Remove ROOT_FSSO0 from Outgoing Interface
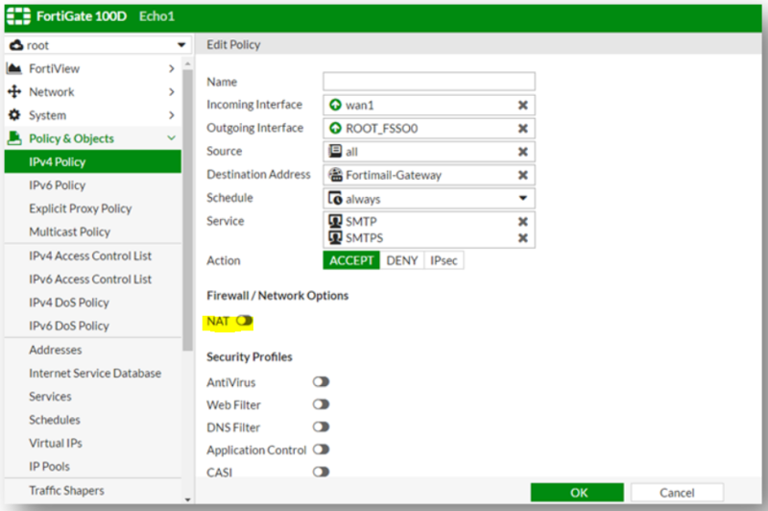768x511 pixels. 523,129
